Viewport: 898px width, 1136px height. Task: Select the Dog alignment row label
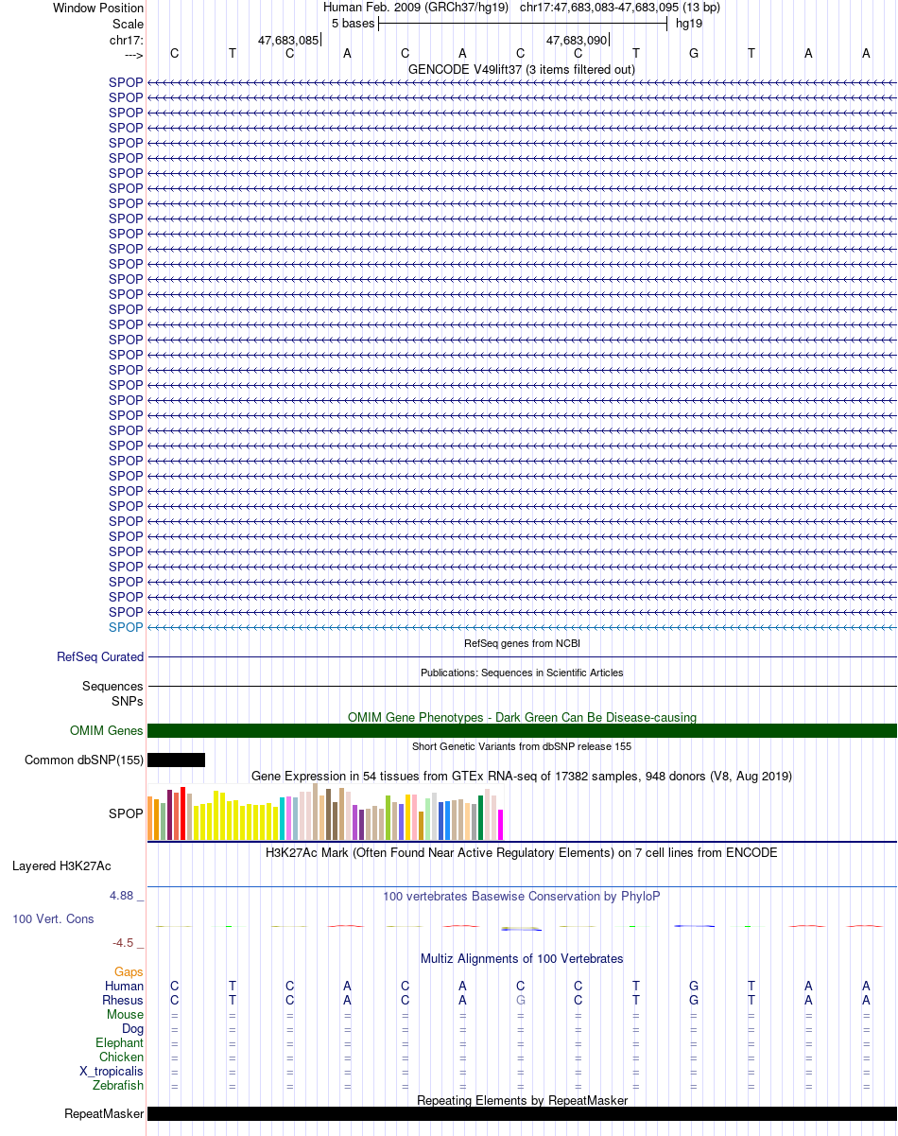132,1028
